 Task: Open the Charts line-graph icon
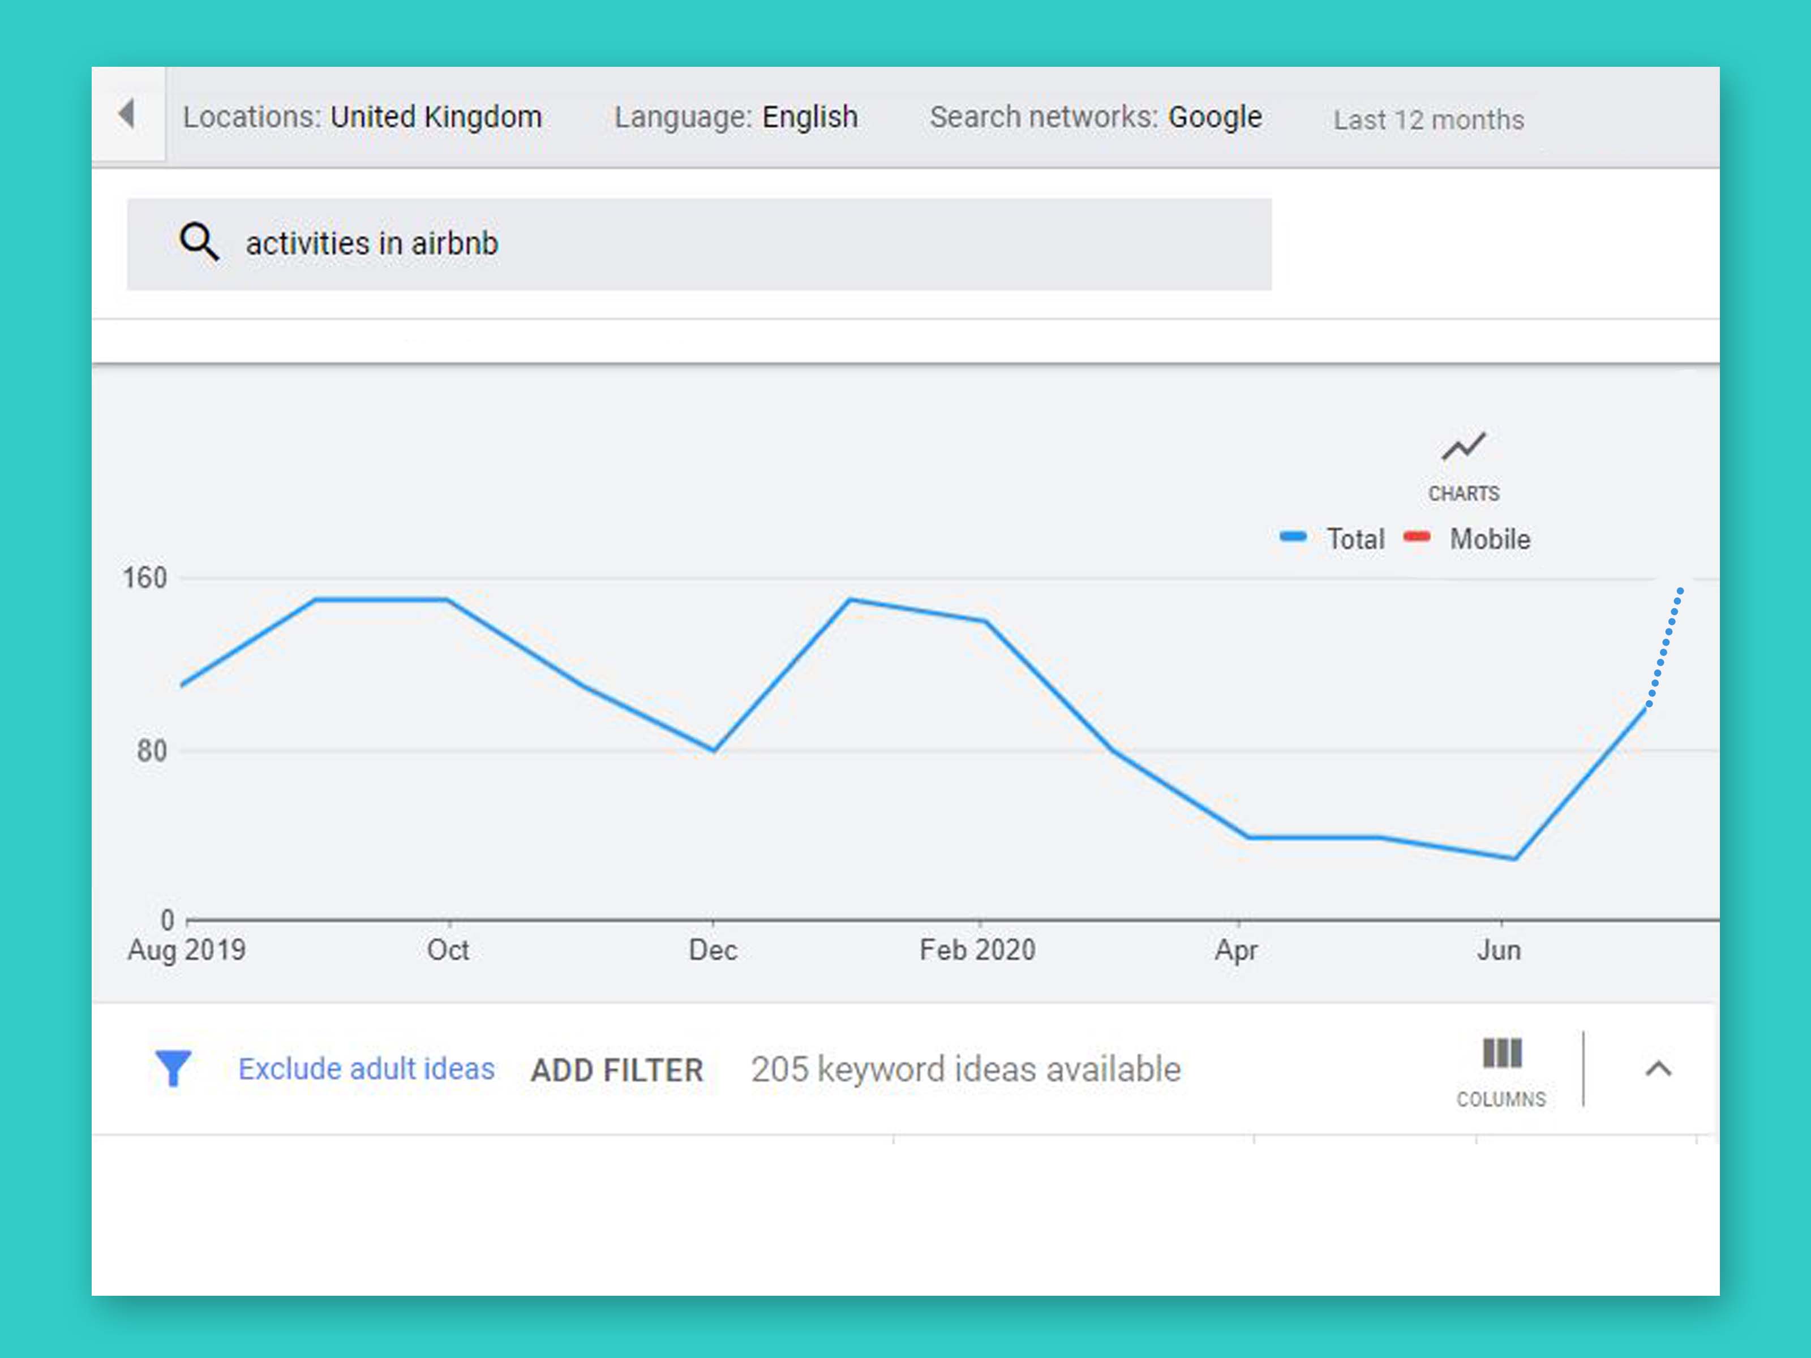(x=1463, y=447)
